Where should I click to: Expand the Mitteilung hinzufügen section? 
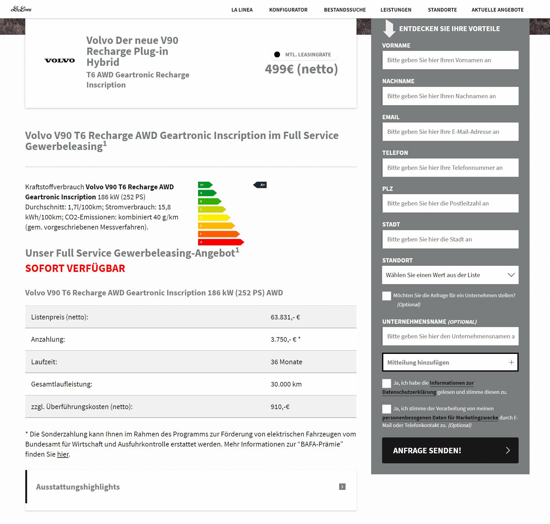click(450, 362)
